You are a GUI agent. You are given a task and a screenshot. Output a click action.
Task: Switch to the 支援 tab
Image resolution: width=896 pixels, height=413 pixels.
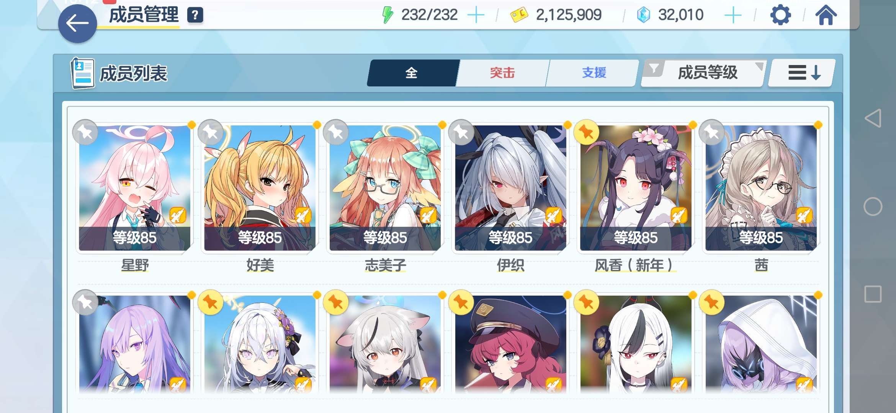point(594,73)
